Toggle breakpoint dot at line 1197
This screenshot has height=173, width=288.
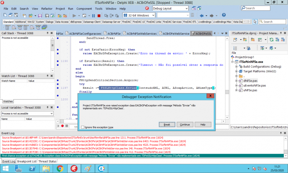(58, 88)
